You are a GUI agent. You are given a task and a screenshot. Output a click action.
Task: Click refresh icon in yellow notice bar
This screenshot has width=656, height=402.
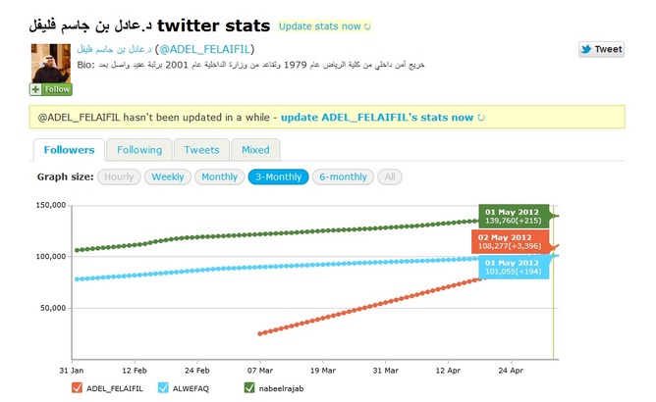click(x=480, y=118)
